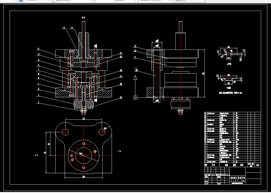The height and width of the screenshot is (193, 271).
Task: Click the cross-hatched rubber block in the section
Action: (x=84, y=104)
